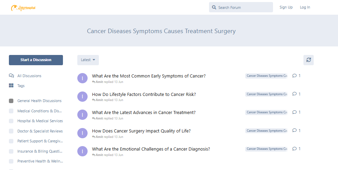Click the Sign Up link
338x170 pixels.
point(286,7)
